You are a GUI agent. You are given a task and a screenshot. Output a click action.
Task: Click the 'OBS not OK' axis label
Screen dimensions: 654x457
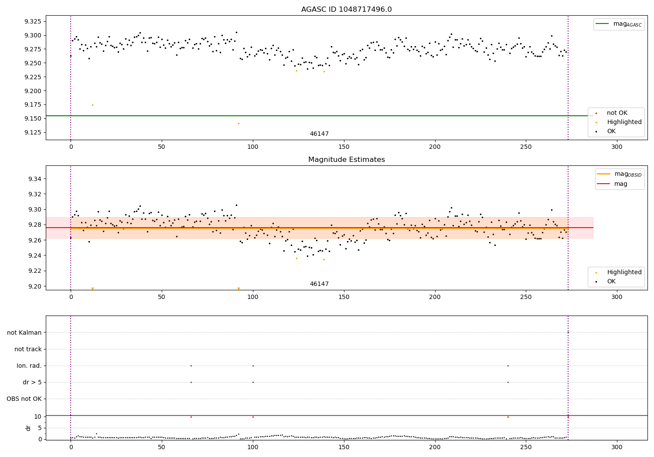pos(24,399)
